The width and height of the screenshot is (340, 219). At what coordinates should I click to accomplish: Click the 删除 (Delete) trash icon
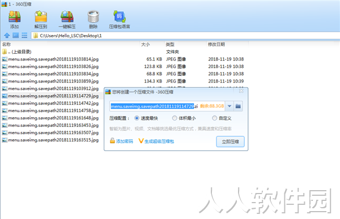(93, 17)
